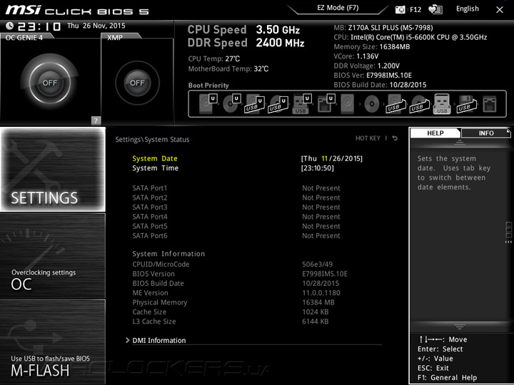Select the USB floppy boot icon
This screenshot has width=514, height=385.
[466, 104]
